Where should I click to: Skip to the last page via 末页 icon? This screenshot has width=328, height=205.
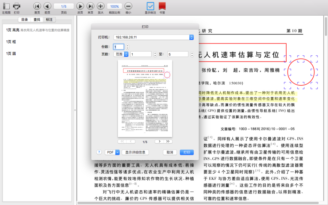90,6
